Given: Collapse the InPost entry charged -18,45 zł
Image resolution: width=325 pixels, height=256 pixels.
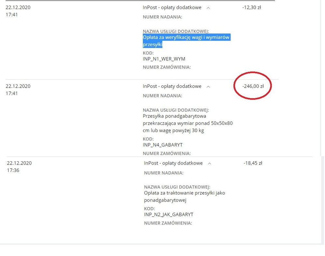Looking at the screenshot, I should click(x=210, y=164).
